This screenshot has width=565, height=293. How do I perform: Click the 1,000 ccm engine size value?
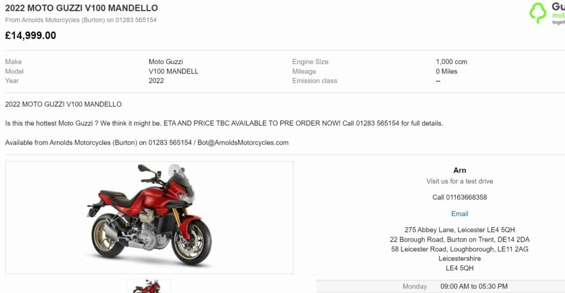point(451,62)
